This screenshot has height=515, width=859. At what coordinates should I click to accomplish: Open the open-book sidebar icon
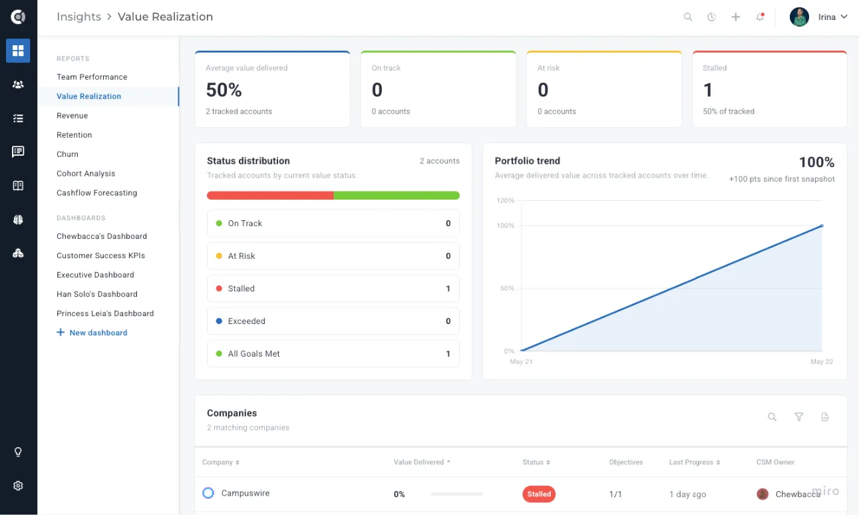coord(18,186)
